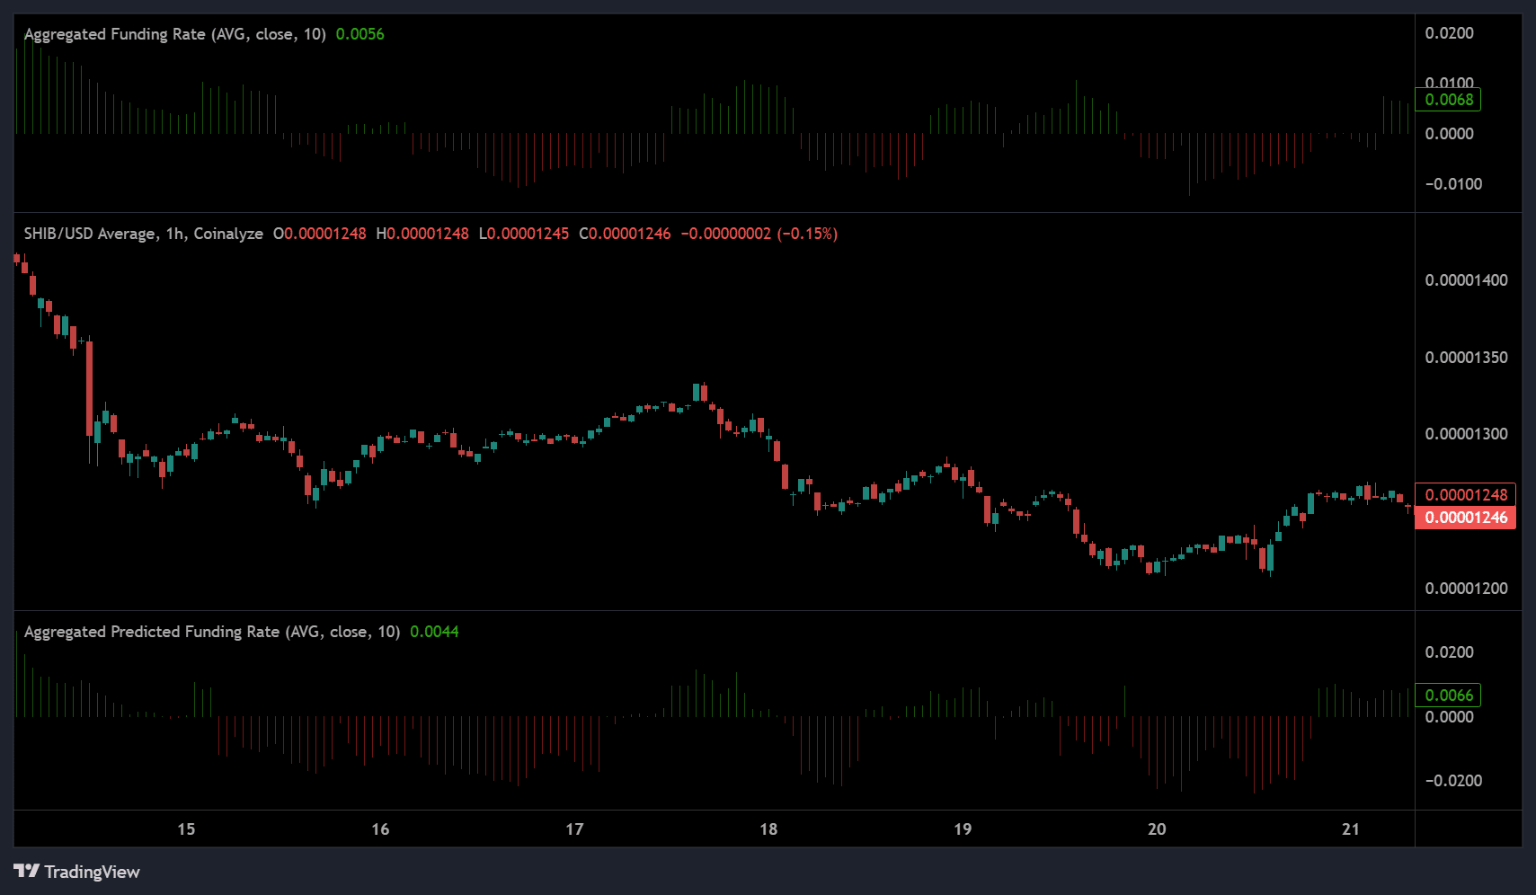Image resolution: width=1536 pixels, height=895 pixels.
Task: Open the TradingView text link
Action: (x=92, y=872)
